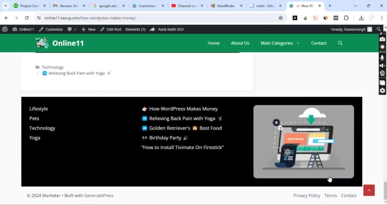Open Howdy, Naveensingh account menu
The image size is (387, 205).
click(351, 29)
